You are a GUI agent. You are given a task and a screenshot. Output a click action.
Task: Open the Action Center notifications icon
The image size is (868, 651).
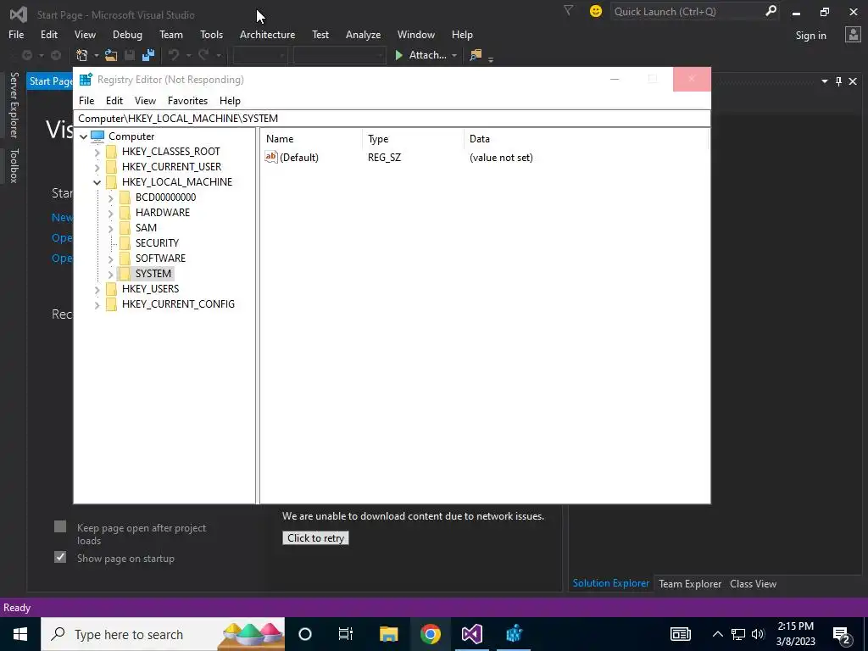click(842, 634)
